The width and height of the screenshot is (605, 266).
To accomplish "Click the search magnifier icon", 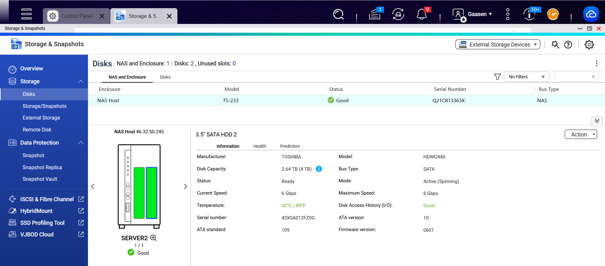I will [x=338, y=14].
